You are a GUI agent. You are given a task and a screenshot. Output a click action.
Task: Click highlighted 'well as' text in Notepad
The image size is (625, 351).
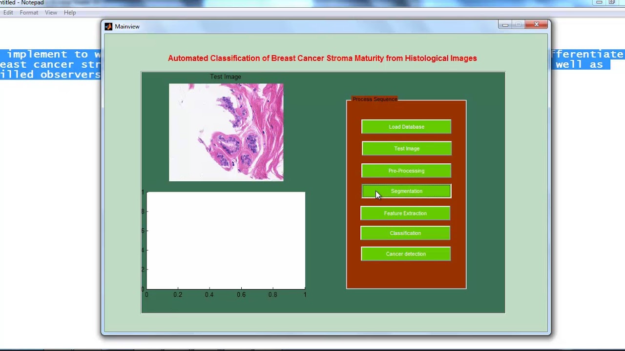point(579,64)
